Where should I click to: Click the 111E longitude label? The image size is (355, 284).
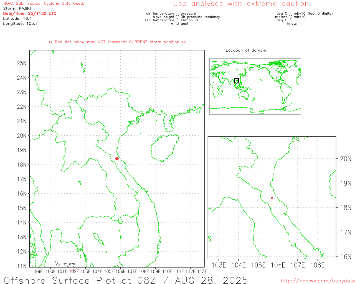tap(179, 272)
